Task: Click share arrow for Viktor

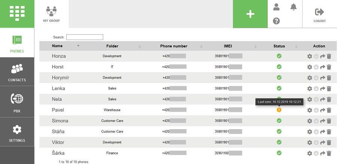Action: tap(322, 143)
